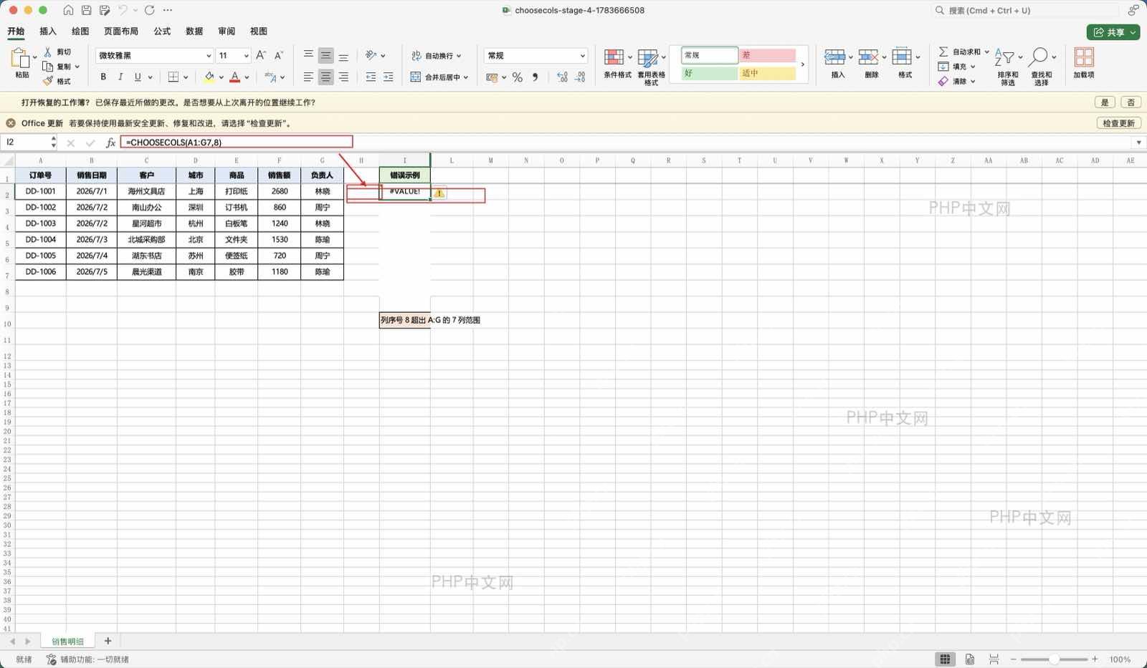This screenshot has height=668, width=1147.
Task: Click the 是 button in recovery bar
Action: (1105, 102)
